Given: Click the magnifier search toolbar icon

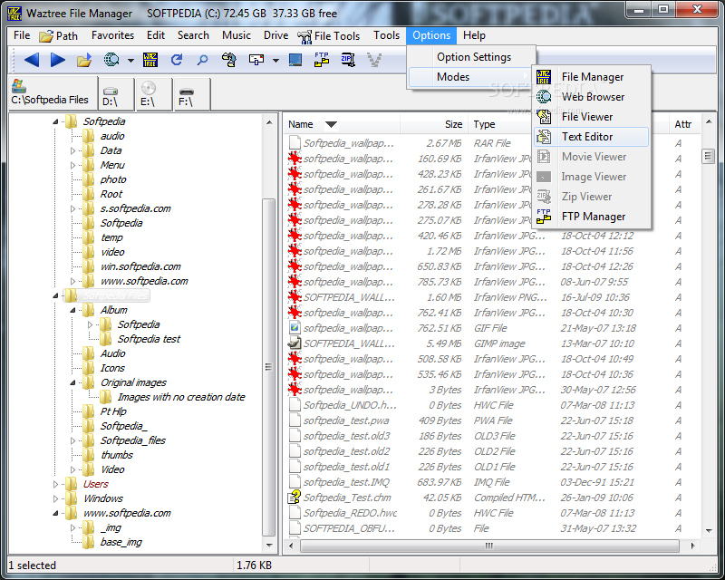Looking at the screenshot, I should click(202, 60).
